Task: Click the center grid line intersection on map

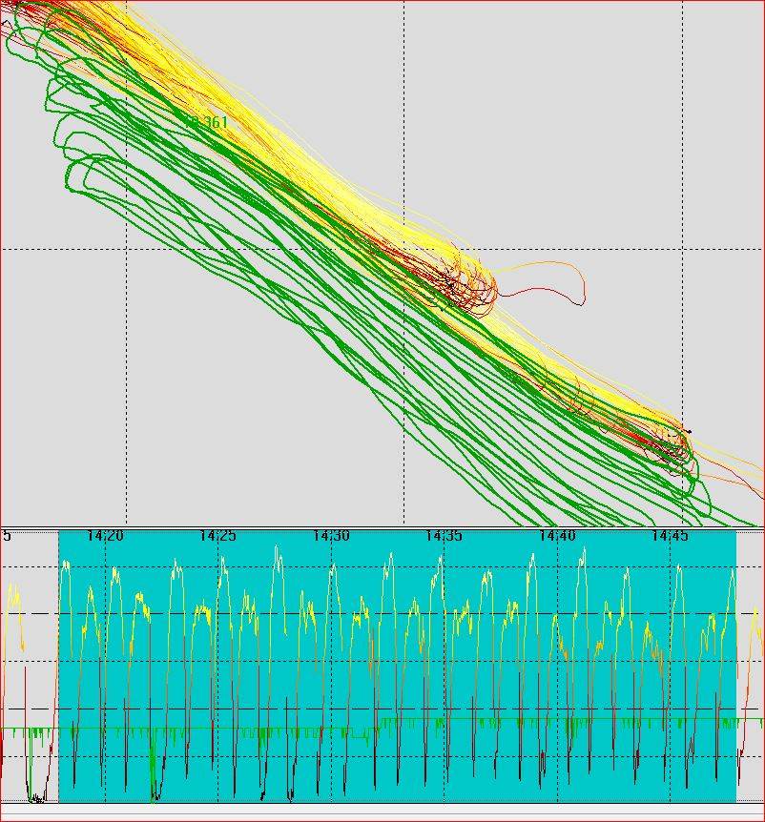Action: pos(404,249)
